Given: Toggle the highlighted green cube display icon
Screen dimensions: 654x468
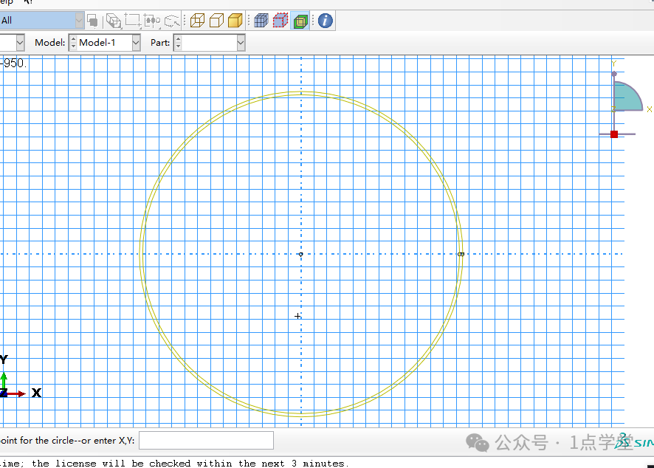Looking at the screenshot, I should tap(300, 21).
